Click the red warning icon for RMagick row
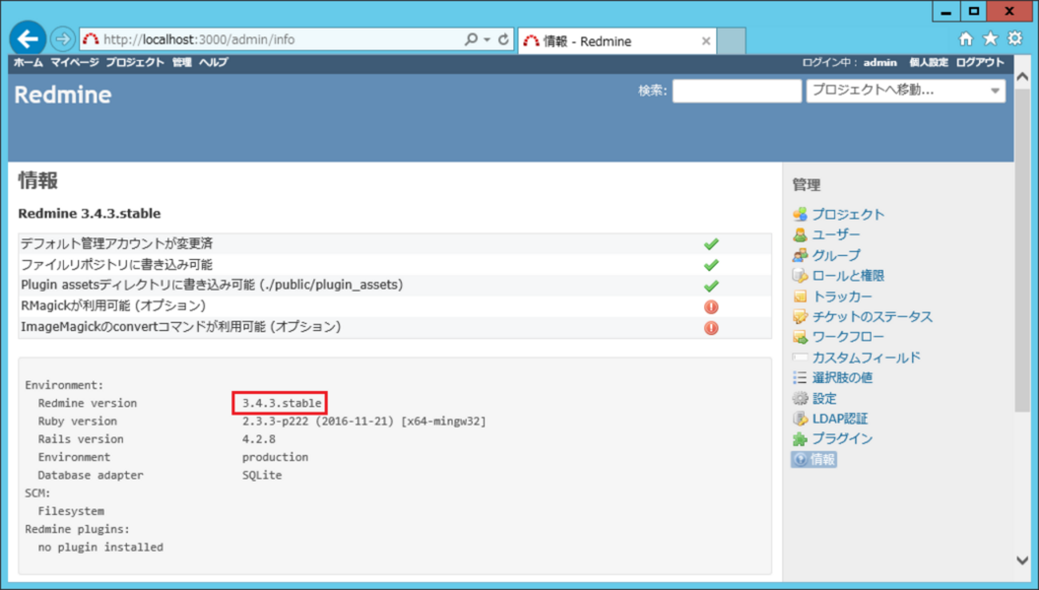1039x590 pixels. 711,306
